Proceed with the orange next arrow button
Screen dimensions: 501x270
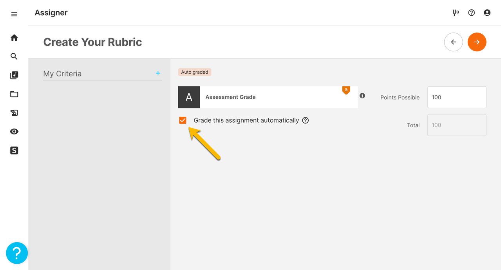(x=477, y=42)
